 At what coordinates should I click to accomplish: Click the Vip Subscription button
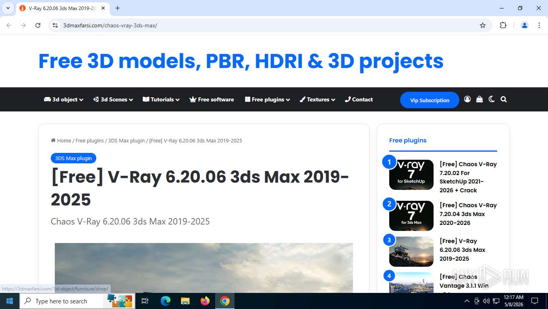(430, 100)
